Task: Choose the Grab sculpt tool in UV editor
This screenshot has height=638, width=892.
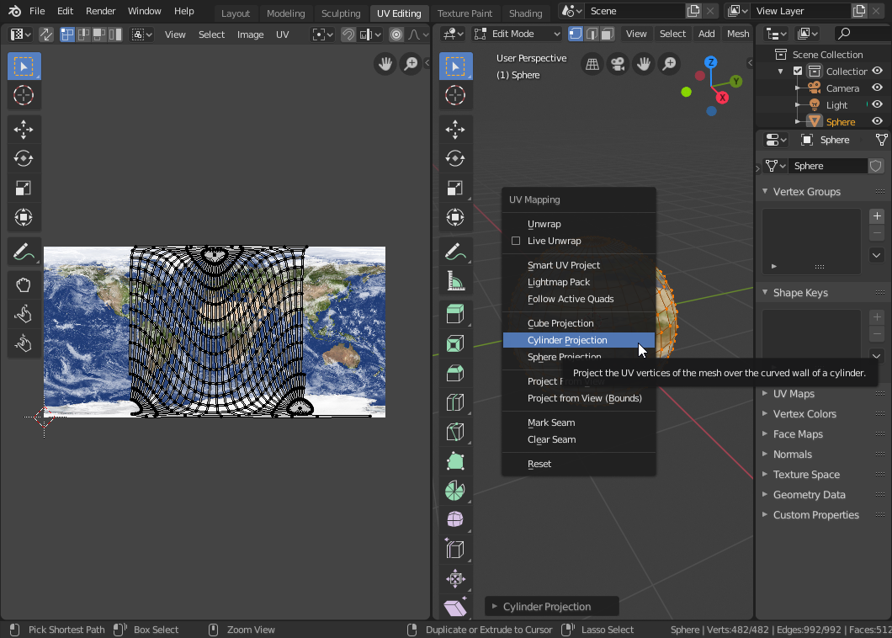Action: 24,286
